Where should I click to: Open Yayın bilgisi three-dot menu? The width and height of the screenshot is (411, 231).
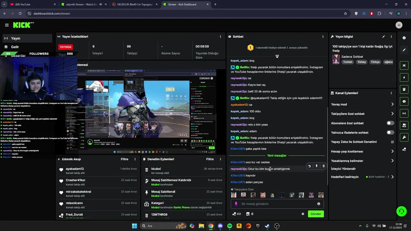(x=391, y=37)
